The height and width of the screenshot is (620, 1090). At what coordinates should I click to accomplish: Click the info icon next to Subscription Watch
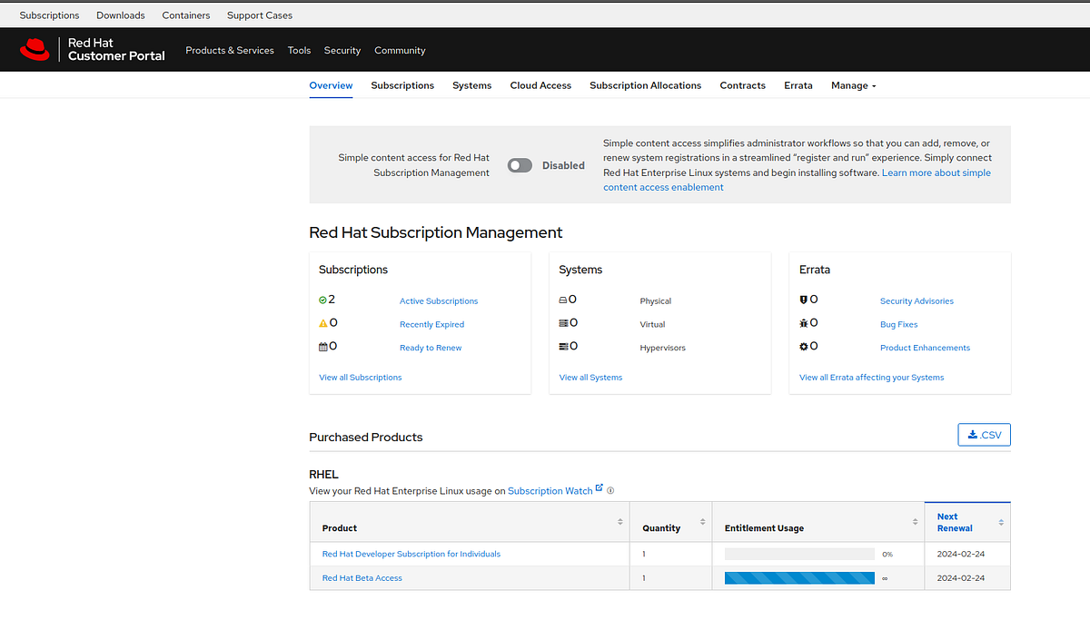point(609,490)
